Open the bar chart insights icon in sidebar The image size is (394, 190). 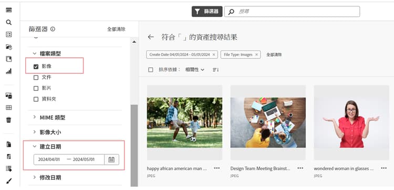coord(9,71)
